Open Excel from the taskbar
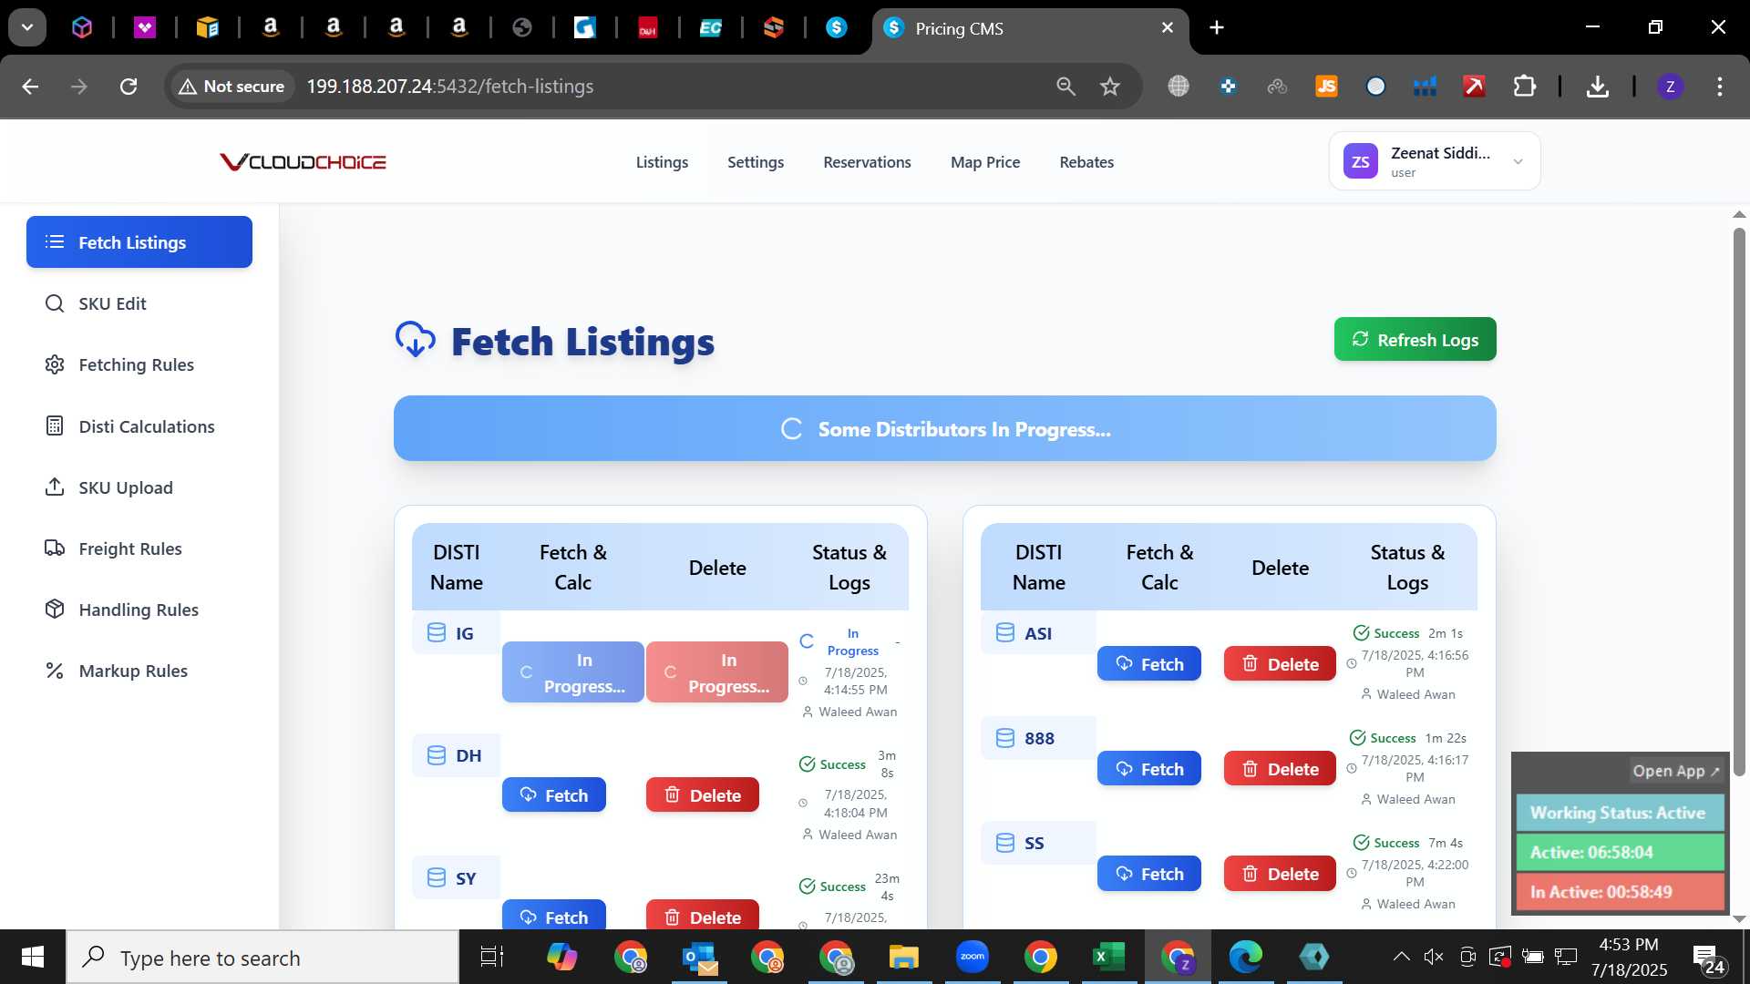 click(x=1108, y=957)
